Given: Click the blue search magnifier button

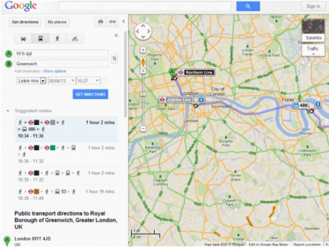Looking at the screenshot, I should tap(248, 6).
